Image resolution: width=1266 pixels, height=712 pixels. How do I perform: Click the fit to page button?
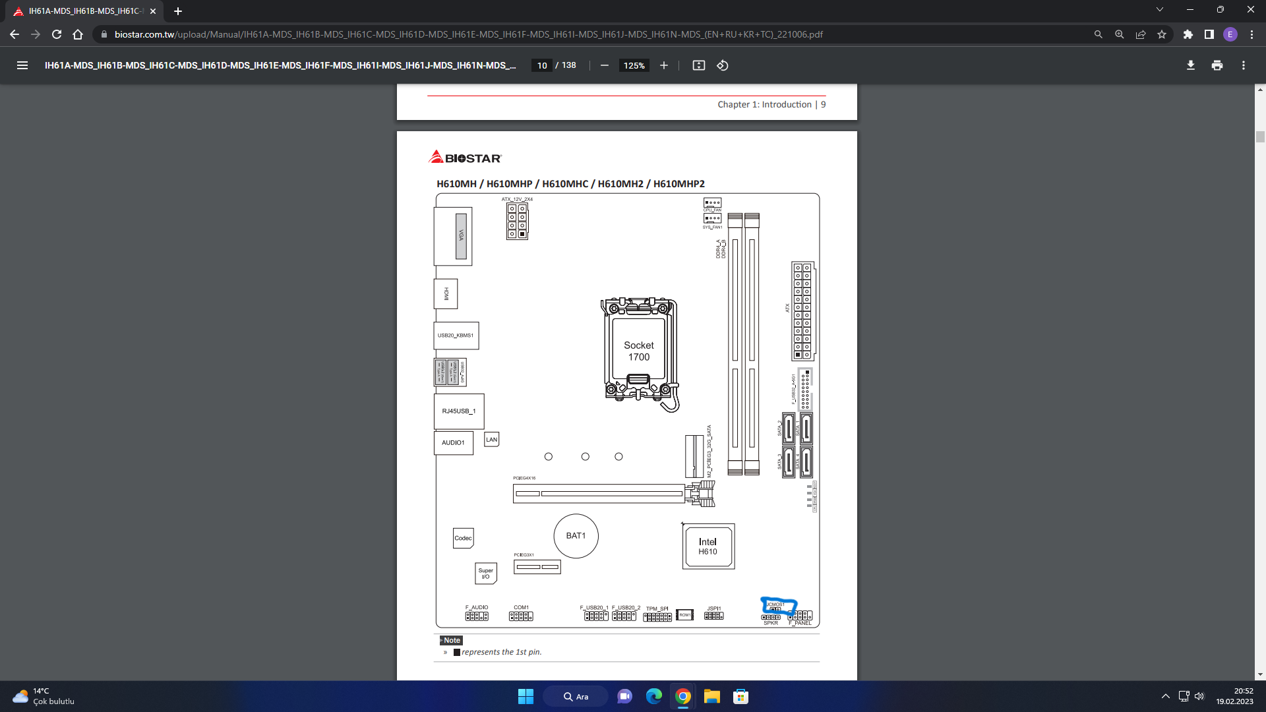click(x=698, y=65)
